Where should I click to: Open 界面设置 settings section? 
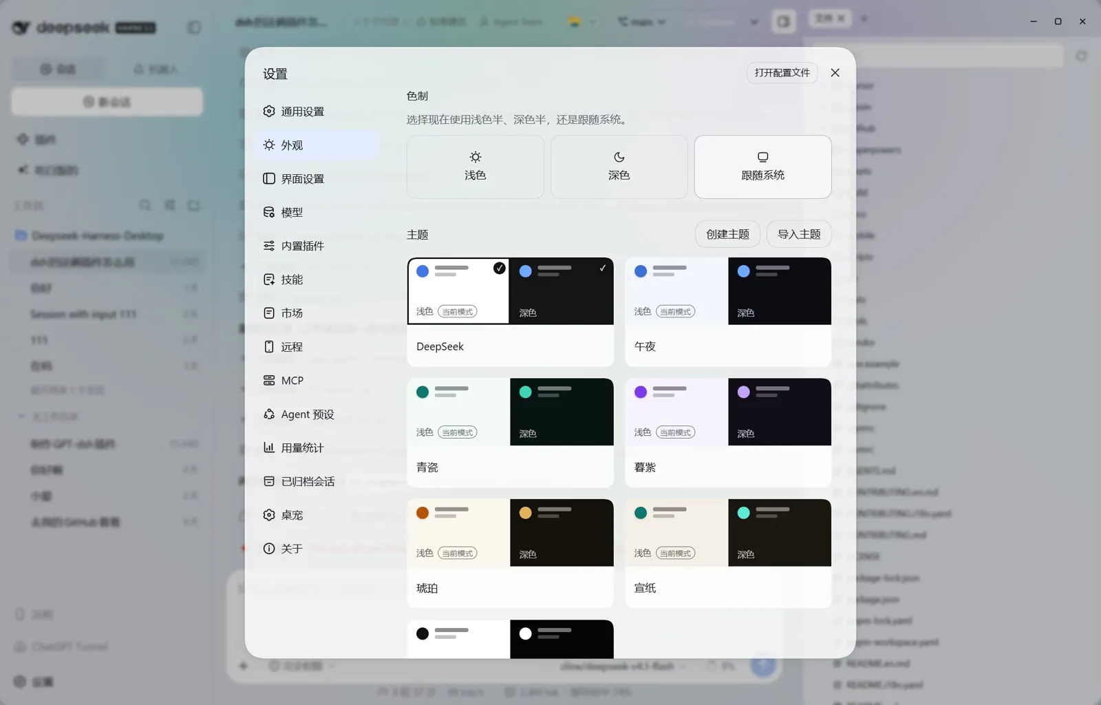[x=316, y=179]
